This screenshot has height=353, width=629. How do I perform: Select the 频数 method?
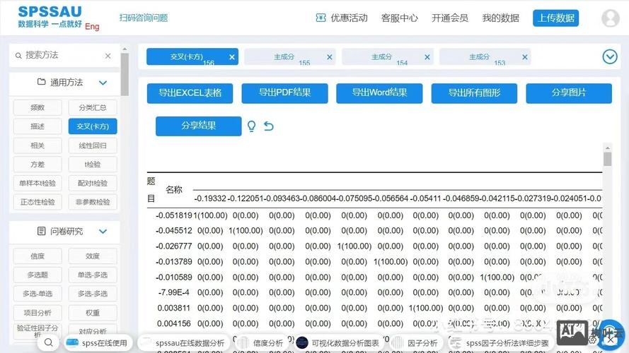(x=37, y=107)
